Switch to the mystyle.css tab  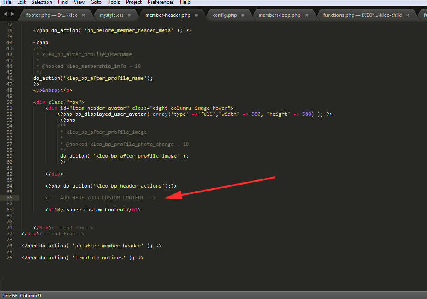(x=111, y=15)
